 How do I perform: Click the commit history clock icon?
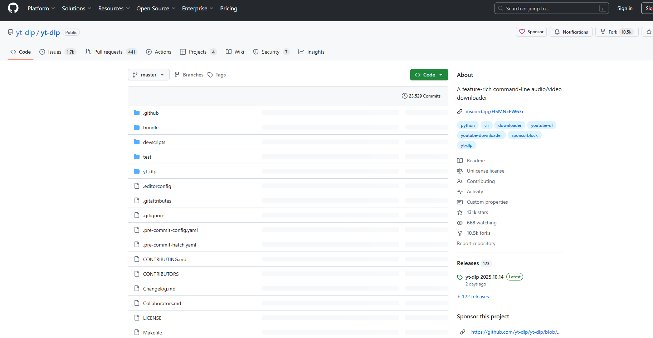click(404, 96)
